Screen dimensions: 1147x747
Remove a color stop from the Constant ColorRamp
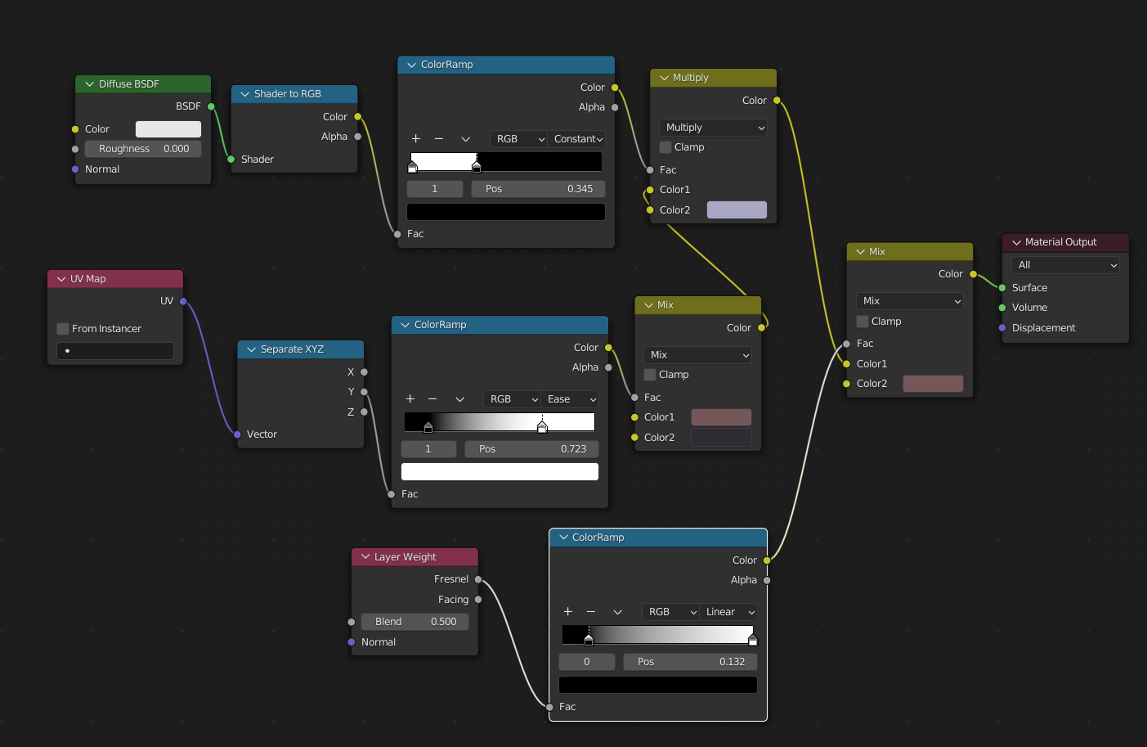[439, 139]
